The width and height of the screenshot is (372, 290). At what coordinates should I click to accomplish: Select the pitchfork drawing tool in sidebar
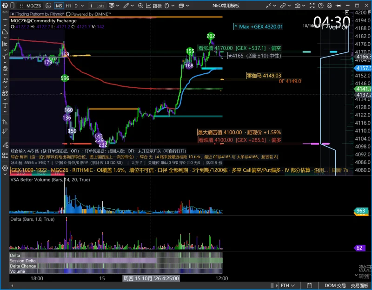point(5,56)
